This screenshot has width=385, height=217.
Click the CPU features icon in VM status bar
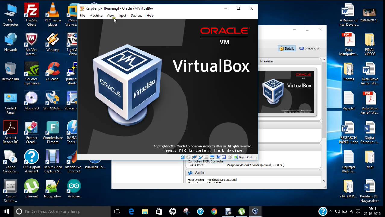224,157
